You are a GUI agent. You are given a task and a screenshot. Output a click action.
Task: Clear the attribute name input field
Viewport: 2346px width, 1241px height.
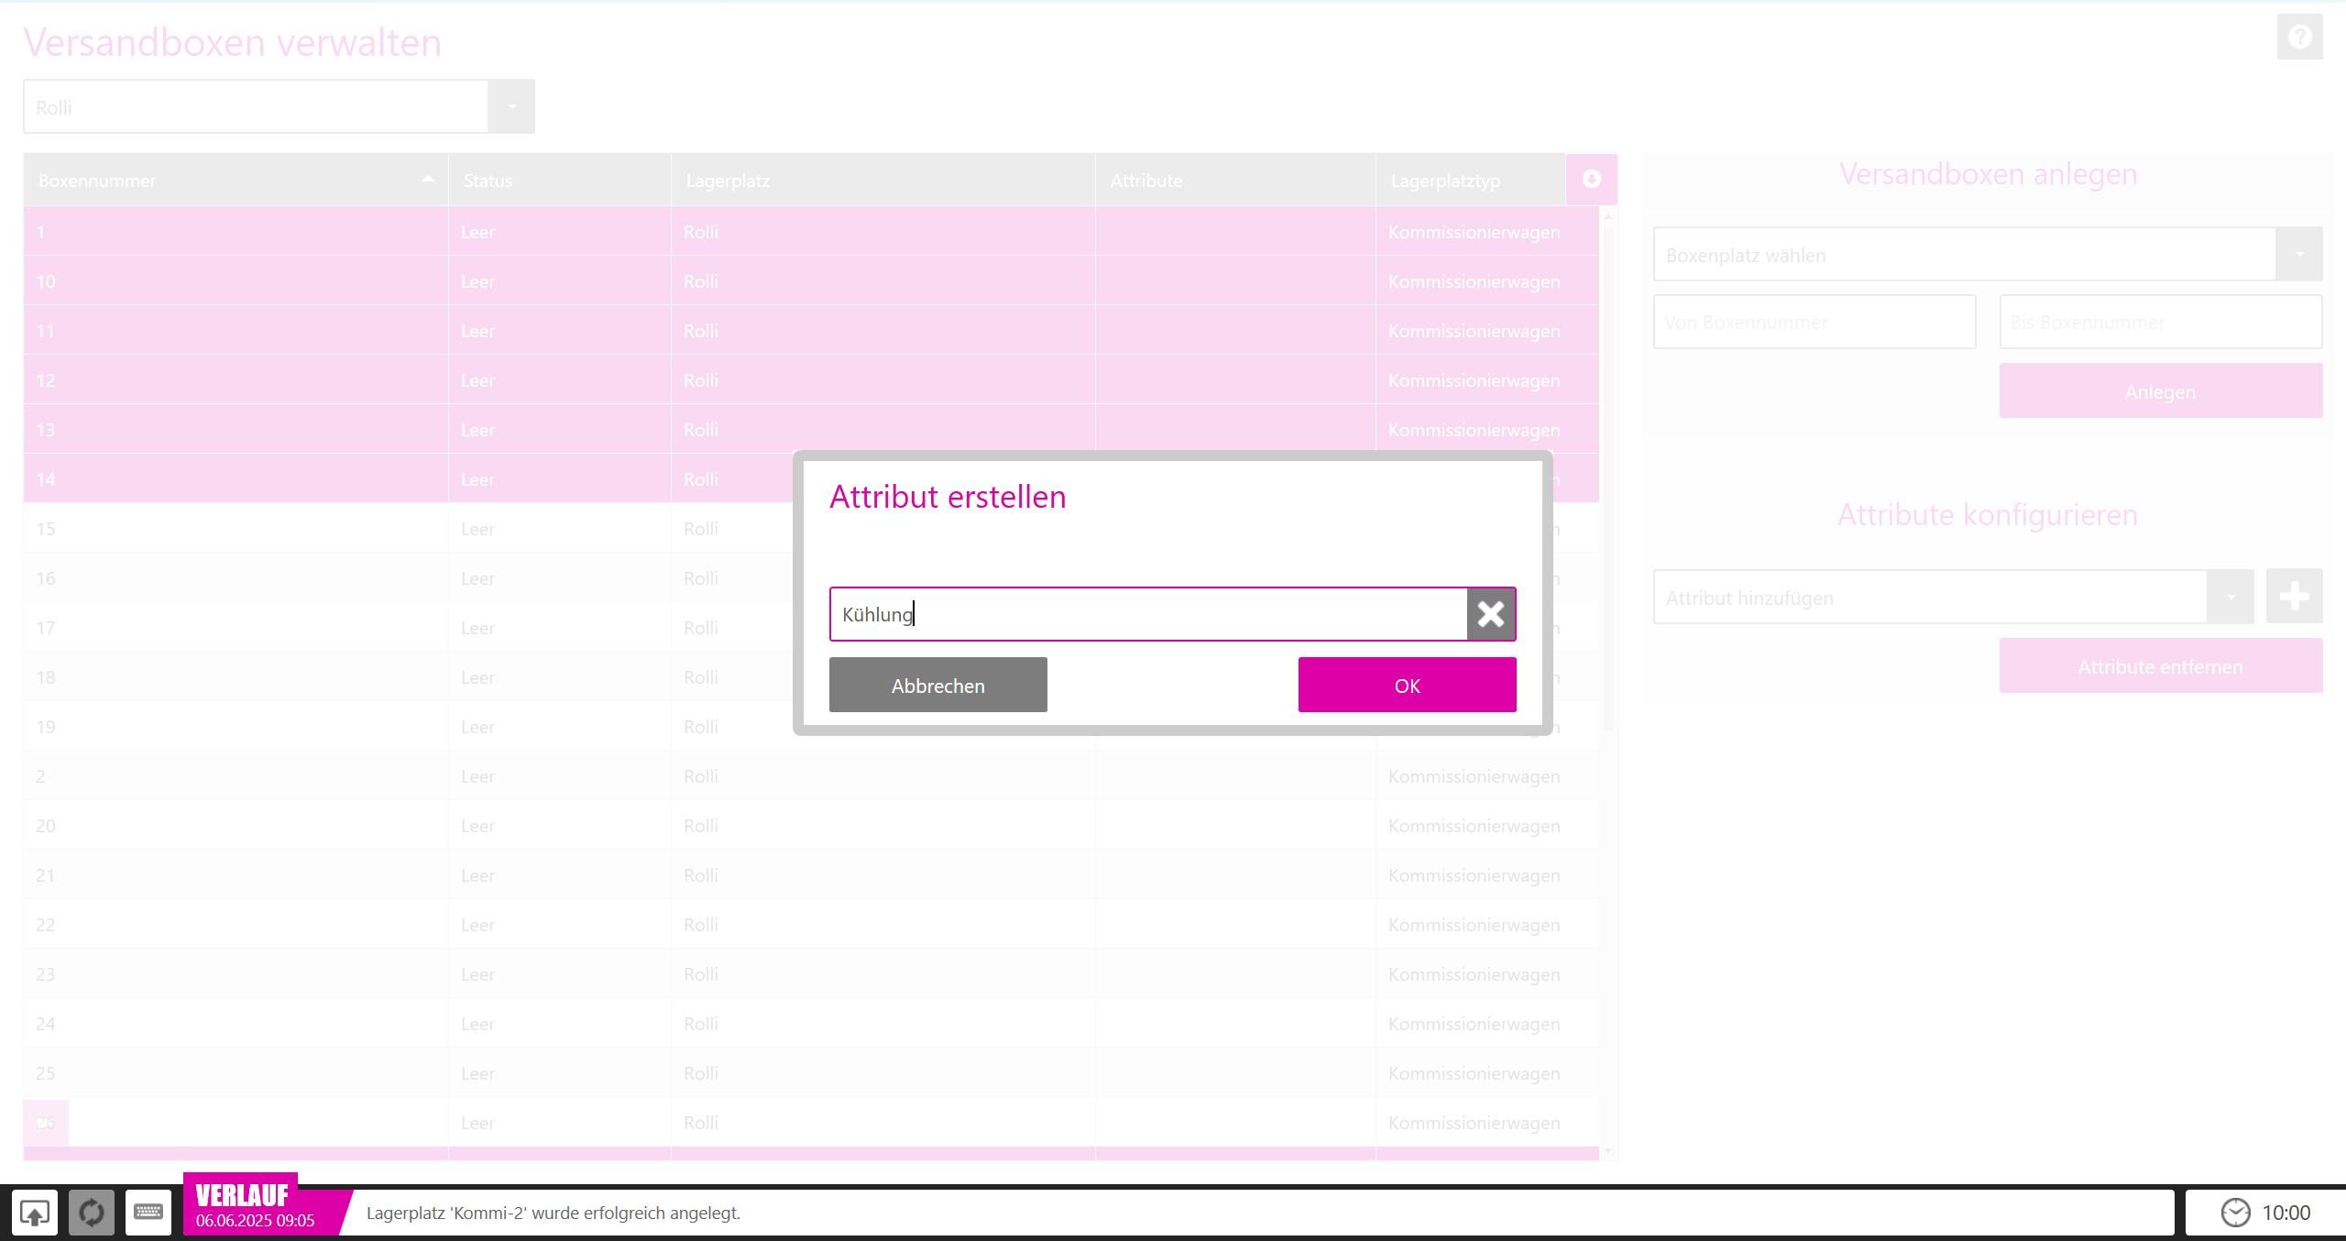(x=1491, y=614)
